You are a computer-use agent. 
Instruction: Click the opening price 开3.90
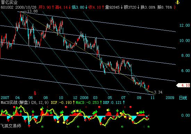click(44, 7)
